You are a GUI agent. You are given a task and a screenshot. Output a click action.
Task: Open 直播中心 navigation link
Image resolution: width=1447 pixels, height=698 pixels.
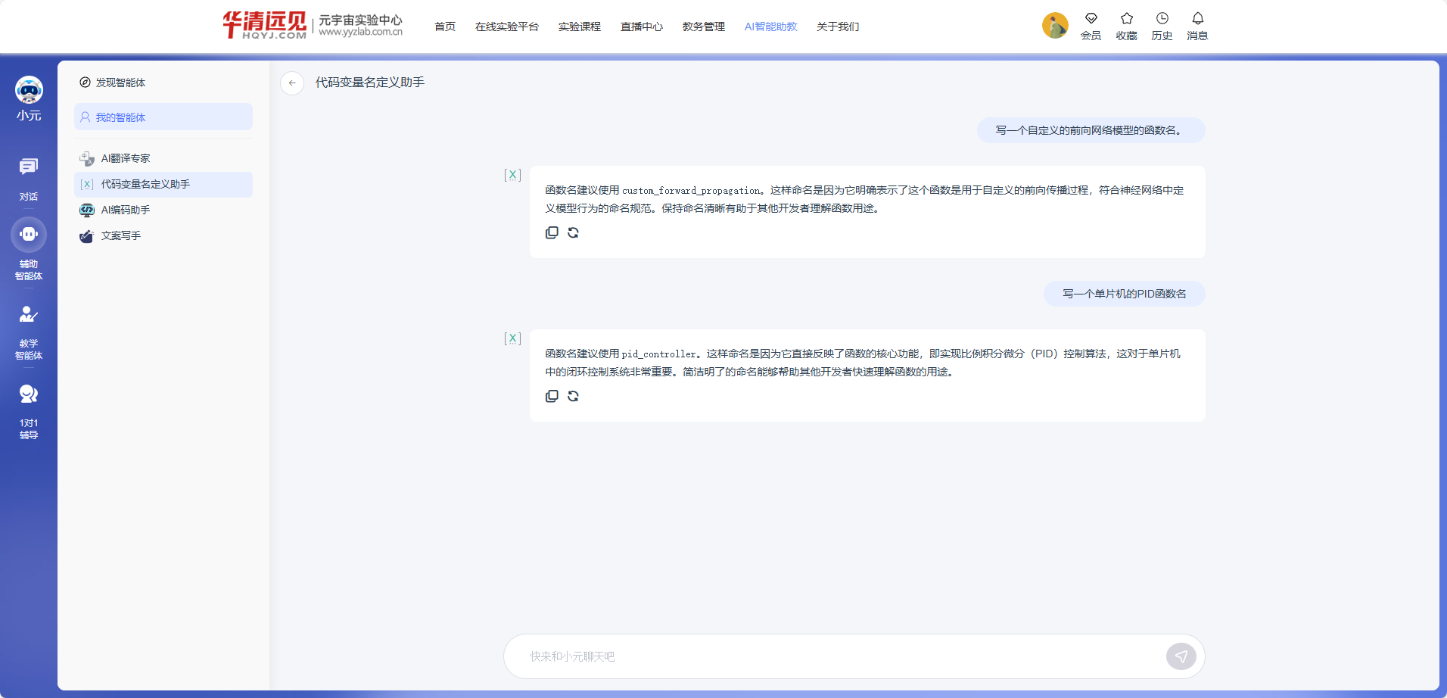point(641,26)
